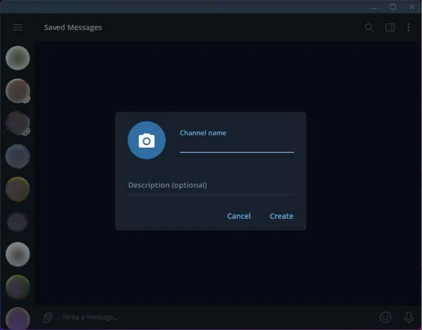Toggle the right info sidebar panel
The width and height of the screenshot is (422, 330).
click(x=390, y=27)
